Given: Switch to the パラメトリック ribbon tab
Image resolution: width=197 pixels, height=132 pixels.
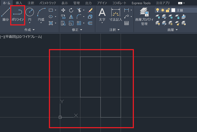Looking at the screenshot, I should click(x=48, y=3).
